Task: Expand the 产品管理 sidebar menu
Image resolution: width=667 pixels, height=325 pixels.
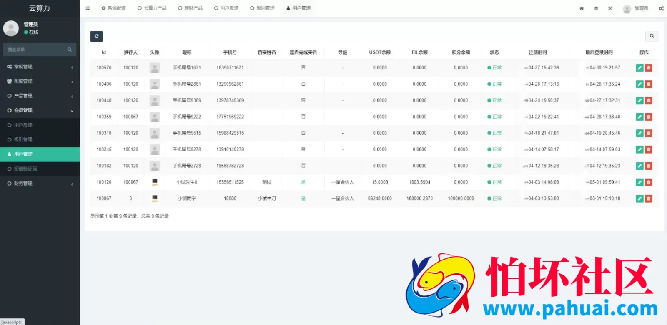Action: click(40, 96)
